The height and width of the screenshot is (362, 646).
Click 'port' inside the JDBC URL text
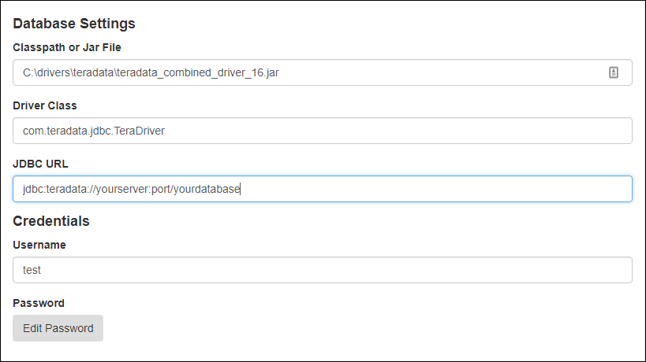161,189
